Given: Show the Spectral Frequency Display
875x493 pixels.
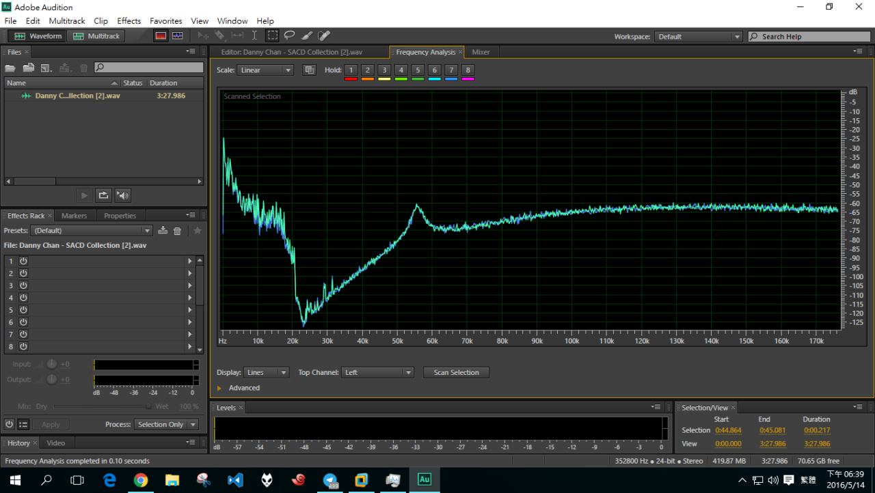Looking at the screenshot, I should 161,36.
